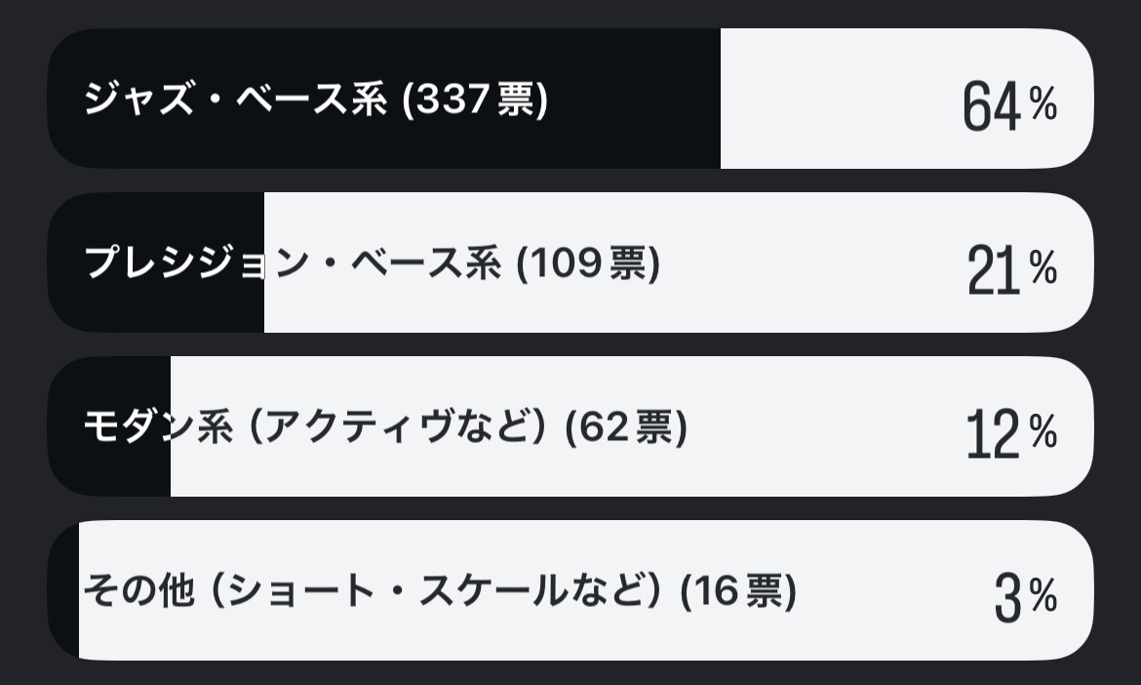1141x685 pixels.
Task: Click empty area between 16票 and 3%
Action: 892,591
